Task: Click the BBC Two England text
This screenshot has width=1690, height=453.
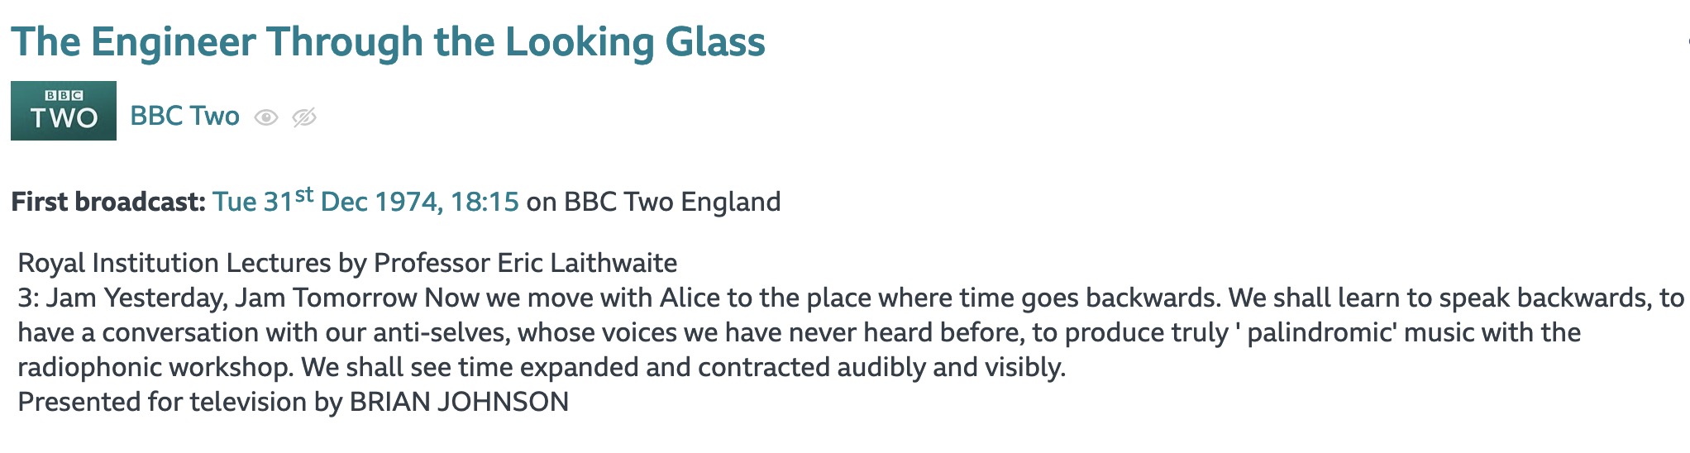Action: click(672, 202)
